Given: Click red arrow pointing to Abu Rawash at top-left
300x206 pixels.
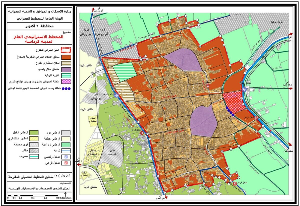Looking at the screenshot, I should tap(93, 10).
